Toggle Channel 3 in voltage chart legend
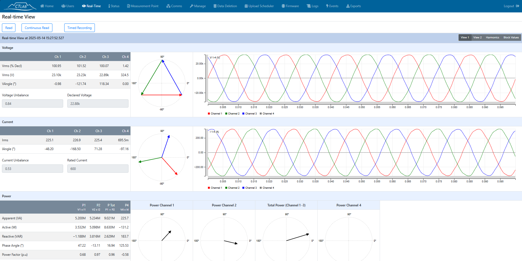The image size is (522, 261). 250,114
